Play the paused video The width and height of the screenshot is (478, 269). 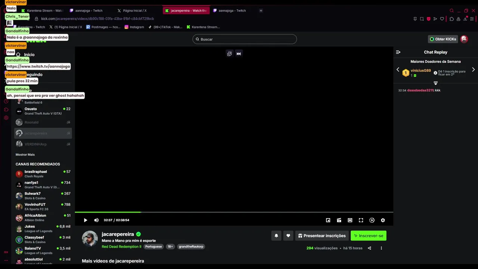tap(86, 220)
